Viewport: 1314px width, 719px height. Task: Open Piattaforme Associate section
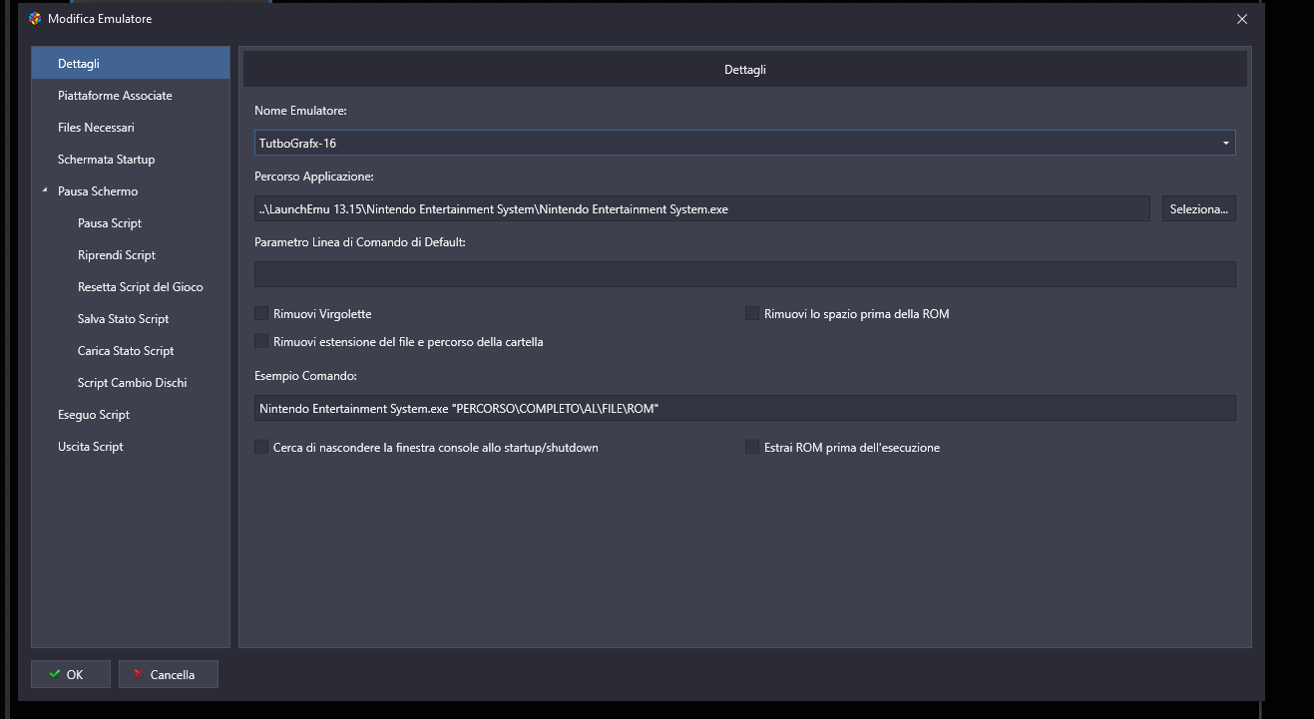(131, 96)
